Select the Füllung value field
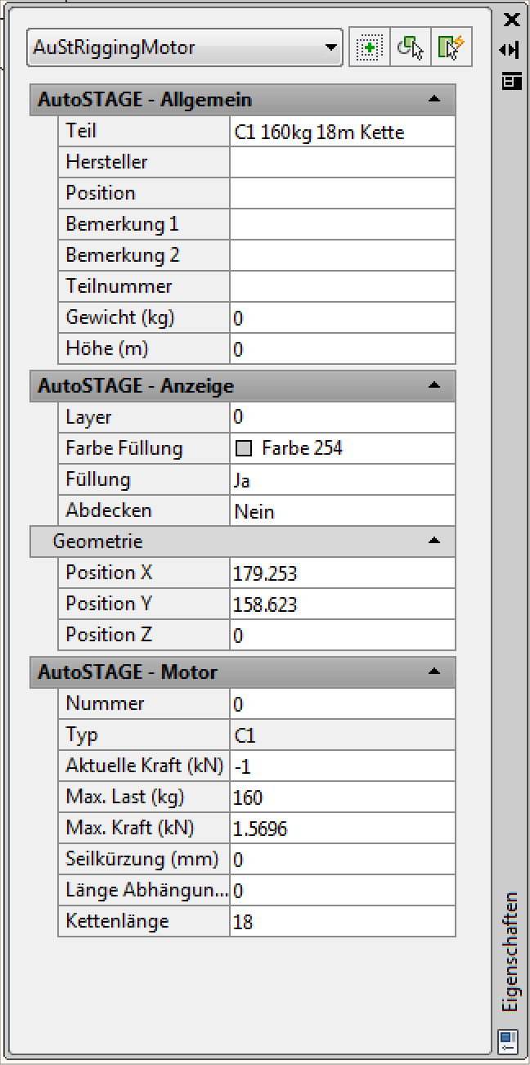Screen dimensions: 530x1065 327,479
